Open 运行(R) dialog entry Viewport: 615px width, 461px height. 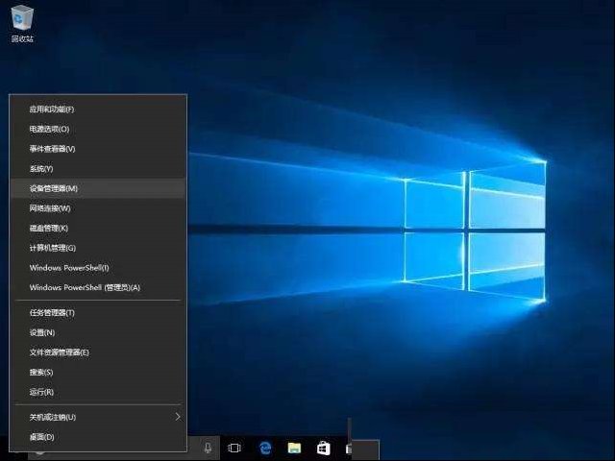pos(98,392)
